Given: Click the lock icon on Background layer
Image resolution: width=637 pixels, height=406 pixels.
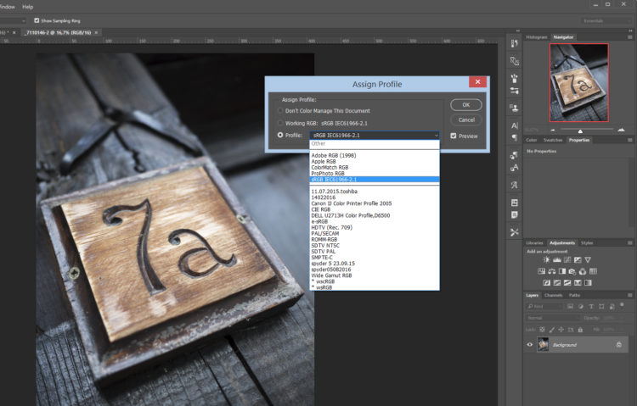Looking at the screenshot, I should tap(619, 346).
